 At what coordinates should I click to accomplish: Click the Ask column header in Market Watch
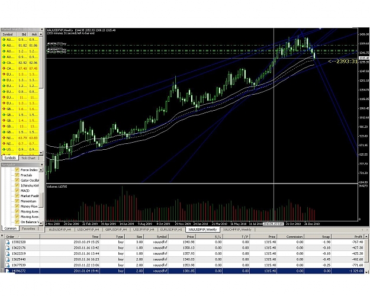(33, 34)
